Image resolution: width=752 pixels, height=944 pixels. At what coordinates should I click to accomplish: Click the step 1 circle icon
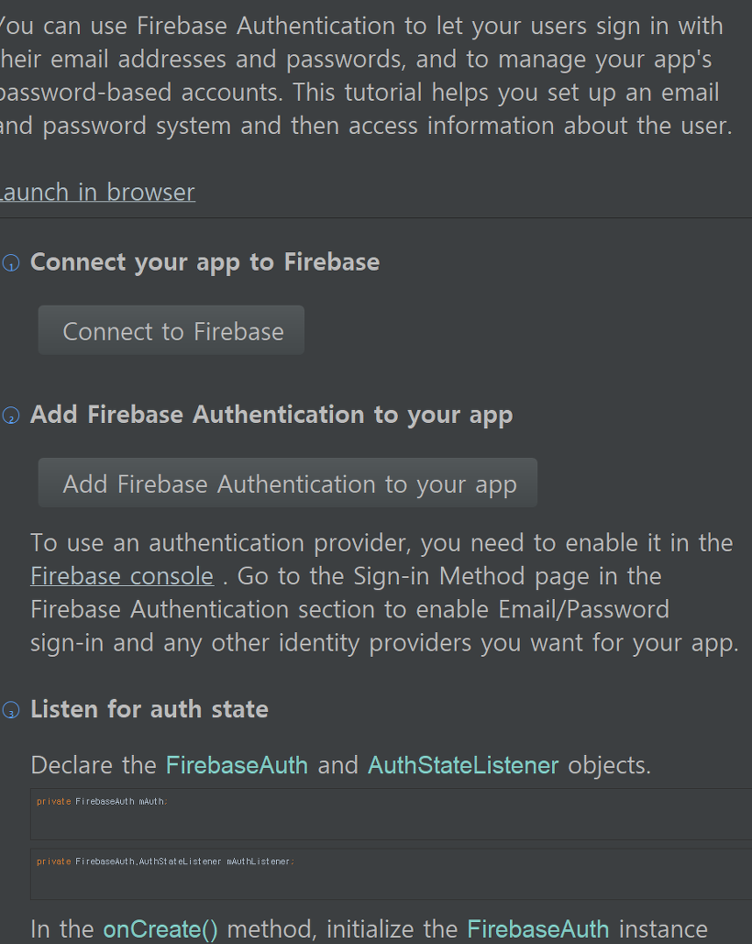point(11,263)
